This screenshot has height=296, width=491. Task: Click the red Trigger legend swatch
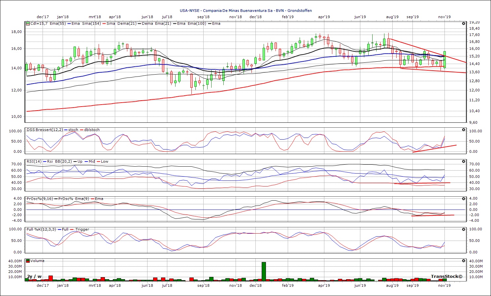[x=72, y=229]
